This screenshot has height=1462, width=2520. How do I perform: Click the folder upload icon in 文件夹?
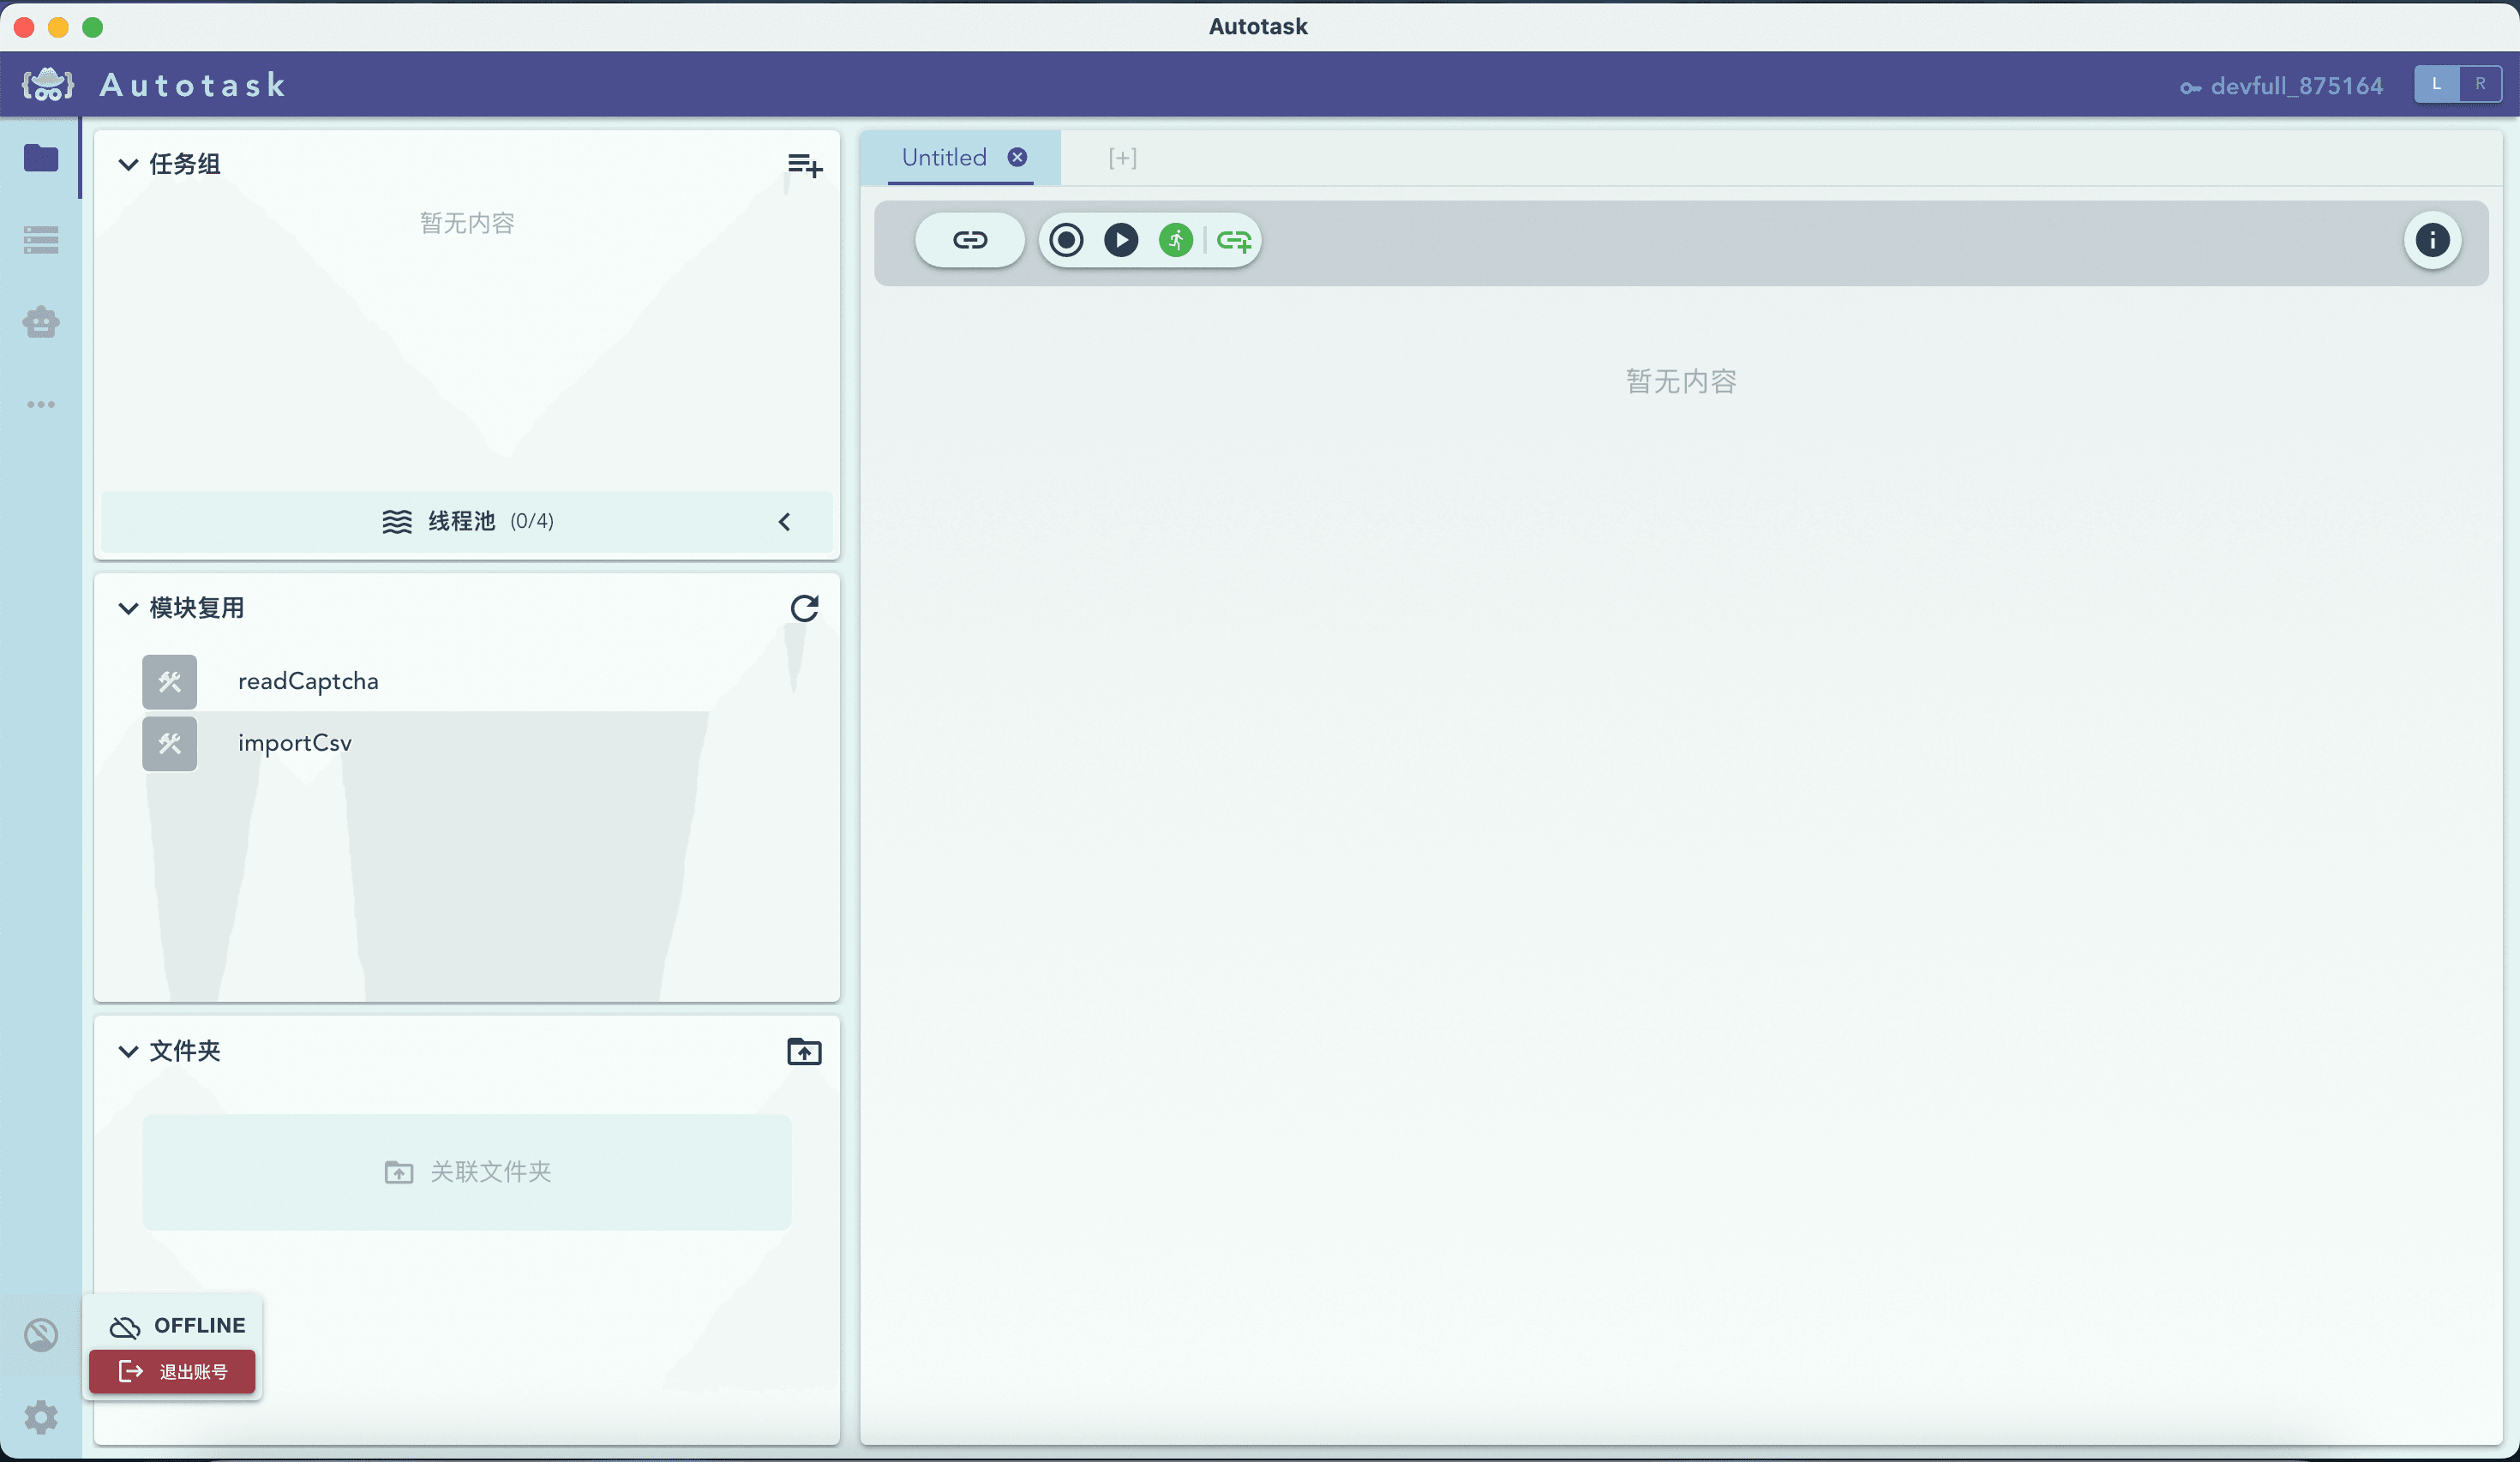tap(804, 1052)
